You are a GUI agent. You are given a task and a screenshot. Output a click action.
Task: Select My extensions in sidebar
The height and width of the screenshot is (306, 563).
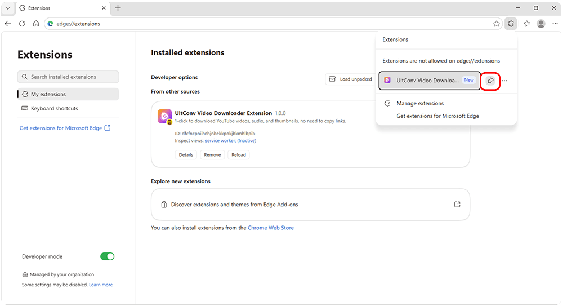(x=68, y=94)
